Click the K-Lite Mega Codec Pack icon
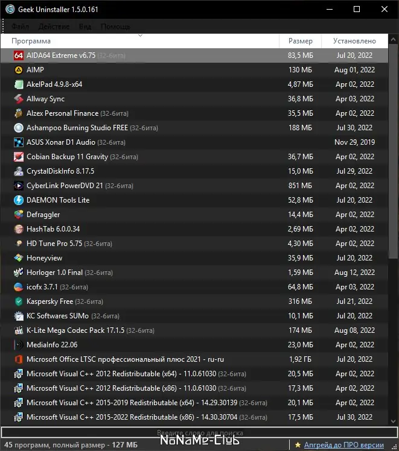399x451 pixels. [19, 330]
